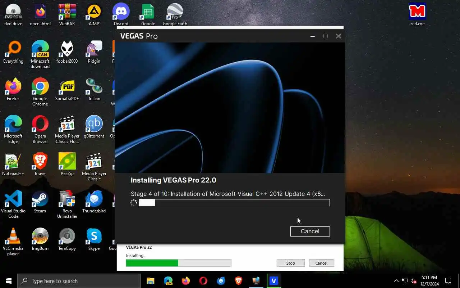Open the Windows Start menu
The height and width of the screenshot is (288, 460).
pos(9,281)
